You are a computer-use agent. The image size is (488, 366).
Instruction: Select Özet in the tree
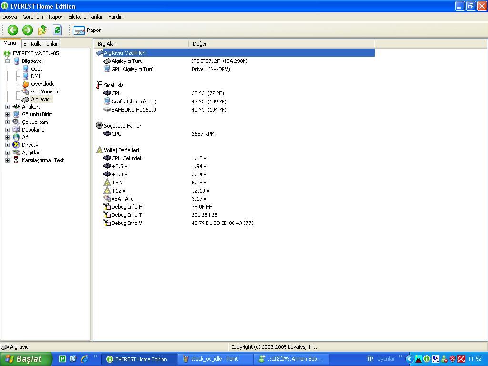point(36,69)
